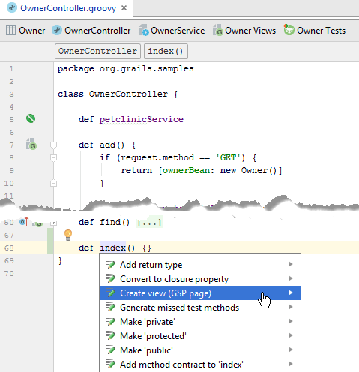This screenshot has height=372, width=359.
Task: Click the Owner Tests icon
Action: (x=289, y=30)
